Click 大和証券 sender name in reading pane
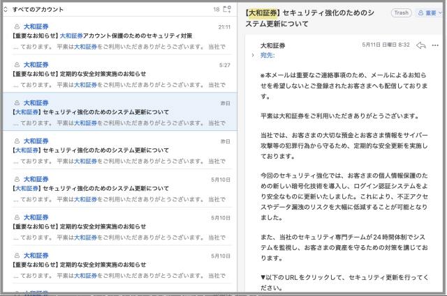Image resolution: width=447 pixels, height=296 pixels. (272, 45)
